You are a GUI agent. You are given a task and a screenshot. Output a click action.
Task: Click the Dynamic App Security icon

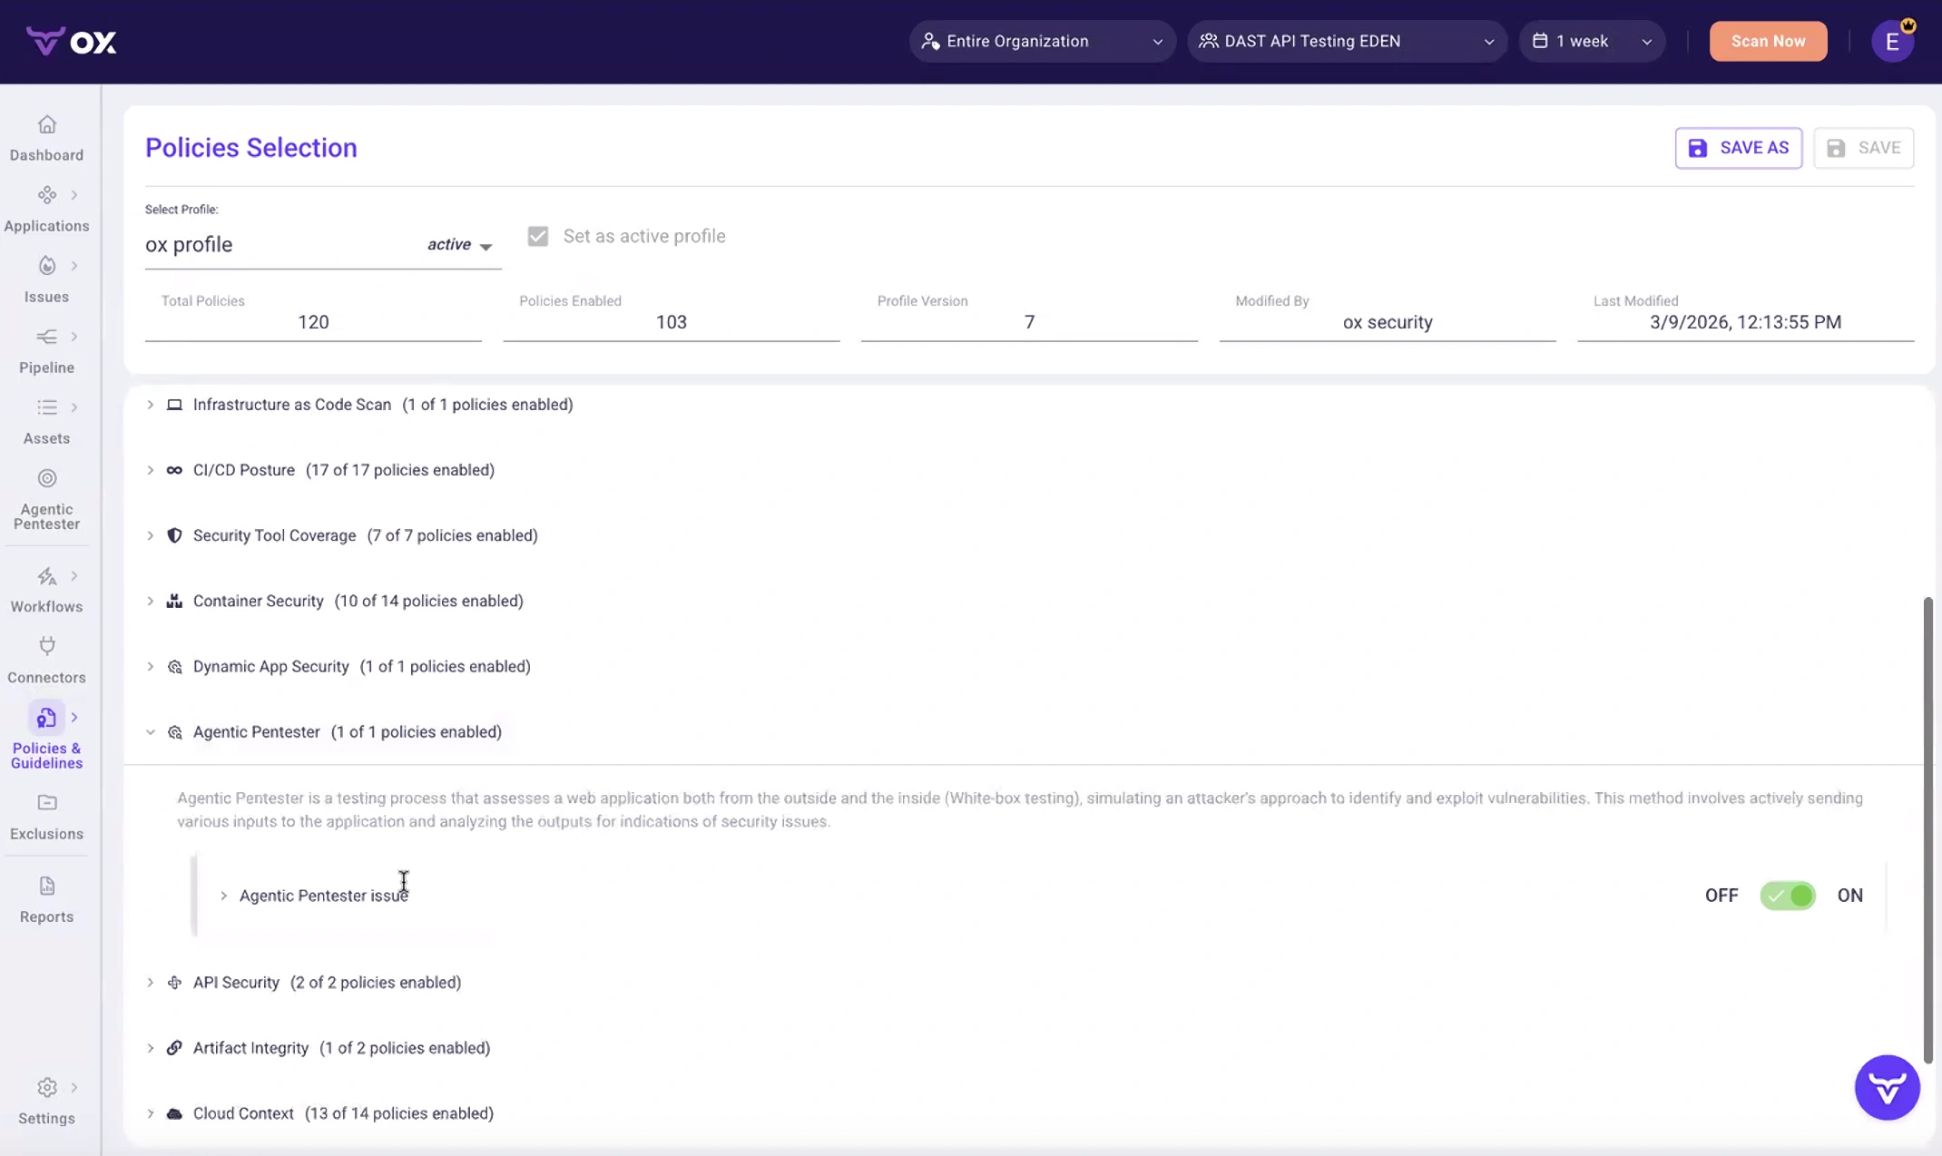(174, 667)
